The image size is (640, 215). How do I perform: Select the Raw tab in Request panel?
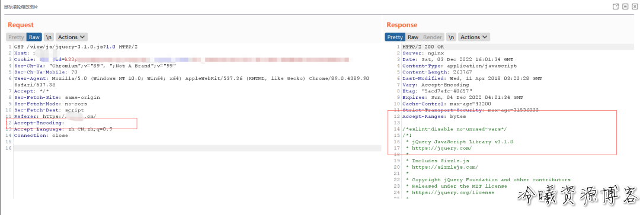[x=34, y=37]
